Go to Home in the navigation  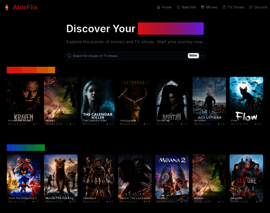point(164,7)
